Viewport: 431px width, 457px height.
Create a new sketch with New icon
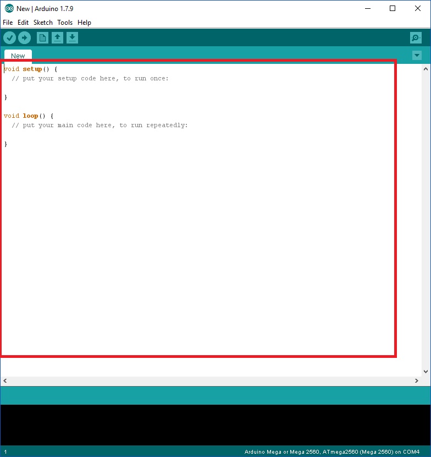[42, 37]
